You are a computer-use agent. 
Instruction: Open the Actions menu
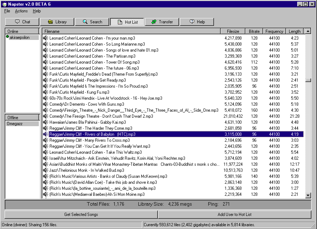(21, 11)
